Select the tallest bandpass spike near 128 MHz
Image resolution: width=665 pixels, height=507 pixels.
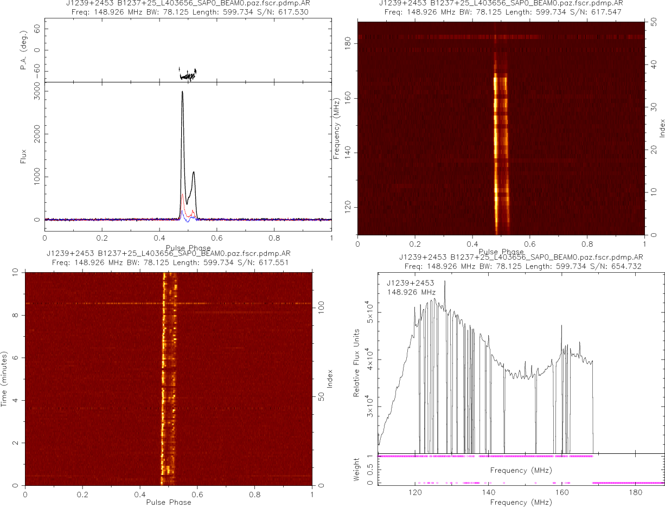[445, 282]
